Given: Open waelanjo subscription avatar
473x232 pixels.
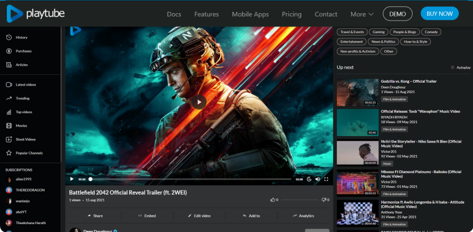Looking at the screenshot, I should pyautogui.click(x=9, y=201).
